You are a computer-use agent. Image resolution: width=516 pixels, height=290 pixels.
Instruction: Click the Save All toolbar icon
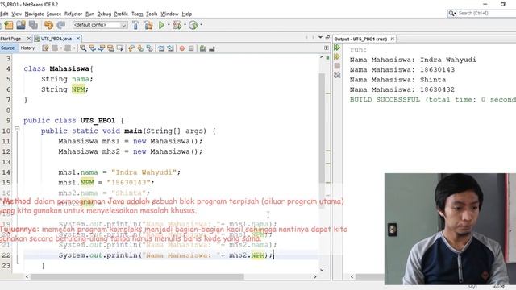click(33, 25)
